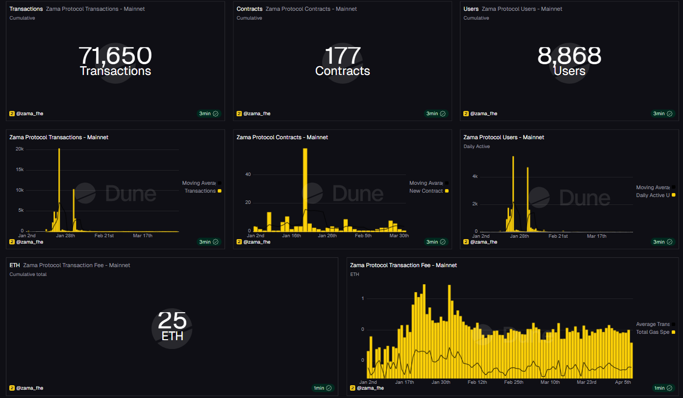The image size is (683, 398).
Task: Open Zama Protocol Contracts - Mainnet bar chart title
Action: point(282,137)
